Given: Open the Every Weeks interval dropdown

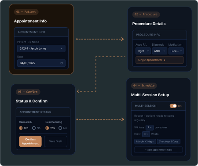Looking at the screenshot, I should [x=146, y=134].
